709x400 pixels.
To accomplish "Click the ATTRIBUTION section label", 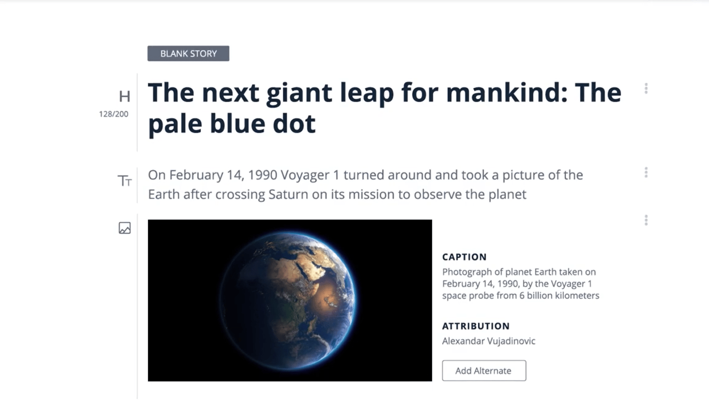I will (x=475, y=326).
